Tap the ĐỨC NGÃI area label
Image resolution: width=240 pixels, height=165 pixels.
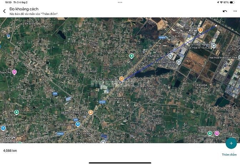90,71
